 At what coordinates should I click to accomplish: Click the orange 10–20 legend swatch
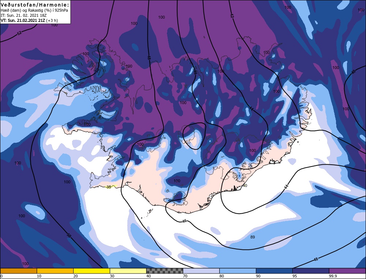tap(55, 271)
